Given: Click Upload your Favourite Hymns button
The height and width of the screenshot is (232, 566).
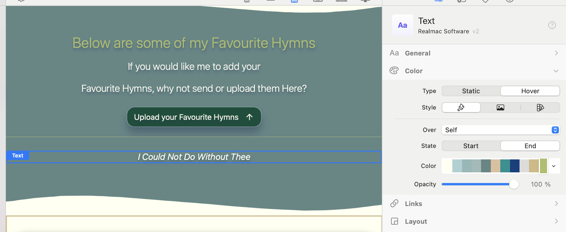Looking at the screenshot, I should pyautogui.click(x=194, y=117).
